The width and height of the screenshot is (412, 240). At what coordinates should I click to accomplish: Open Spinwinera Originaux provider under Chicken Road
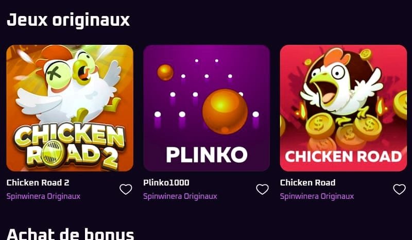317,196
